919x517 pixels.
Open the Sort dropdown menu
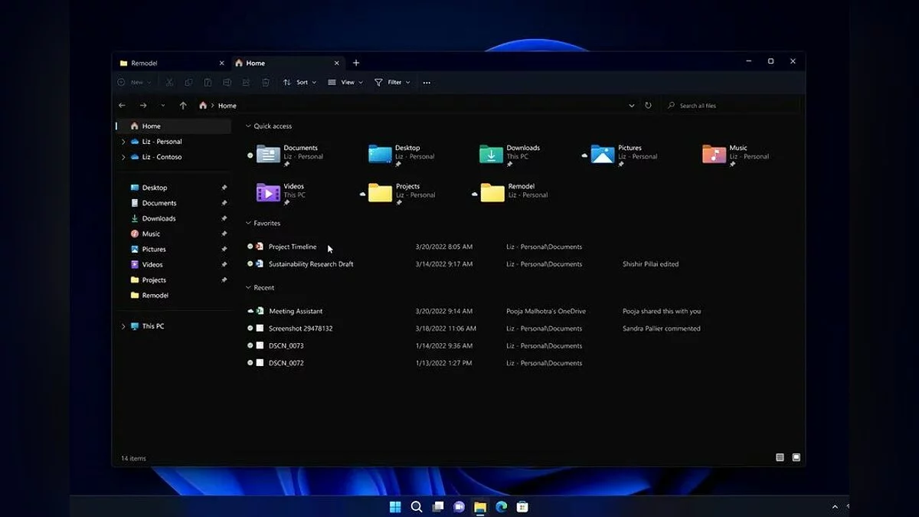pyautogui.click(x=299, y=83)
